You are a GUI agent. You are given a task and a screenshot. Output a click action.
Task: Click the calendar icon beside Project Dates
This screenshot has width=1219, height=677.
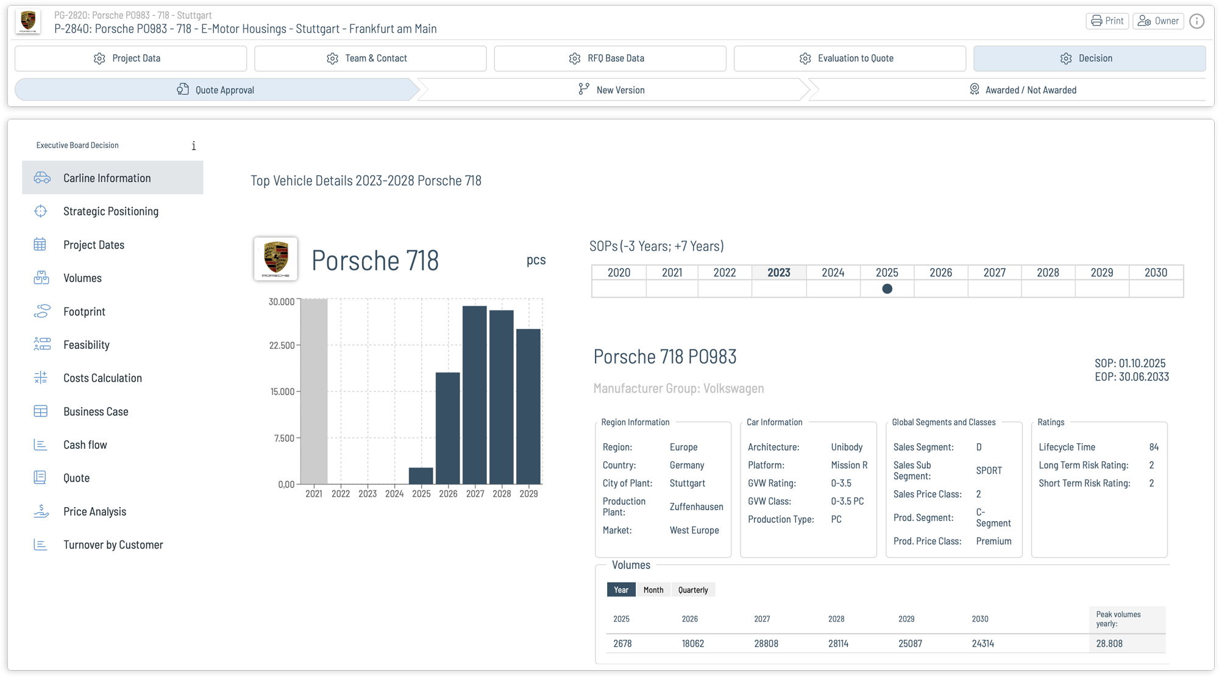click(40, 245)
